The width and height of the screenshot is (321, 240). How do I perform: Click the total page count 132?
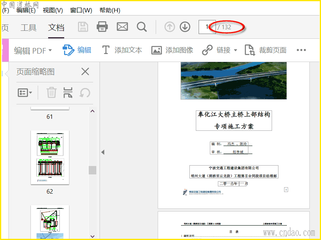tap(226, 27)
